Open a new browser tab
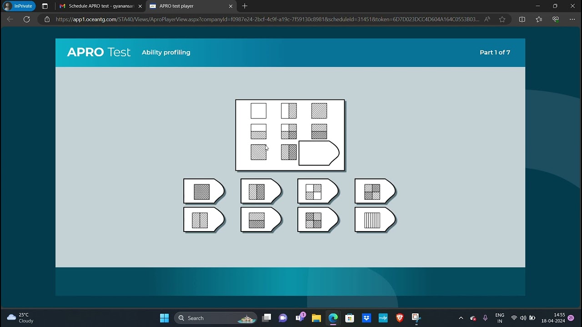This screenshot has width=582, height=327. click(x=245, y=6)
